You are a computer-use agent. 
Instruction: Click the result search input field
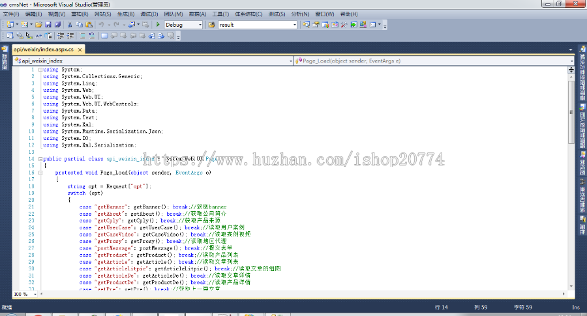coord(254,25)
